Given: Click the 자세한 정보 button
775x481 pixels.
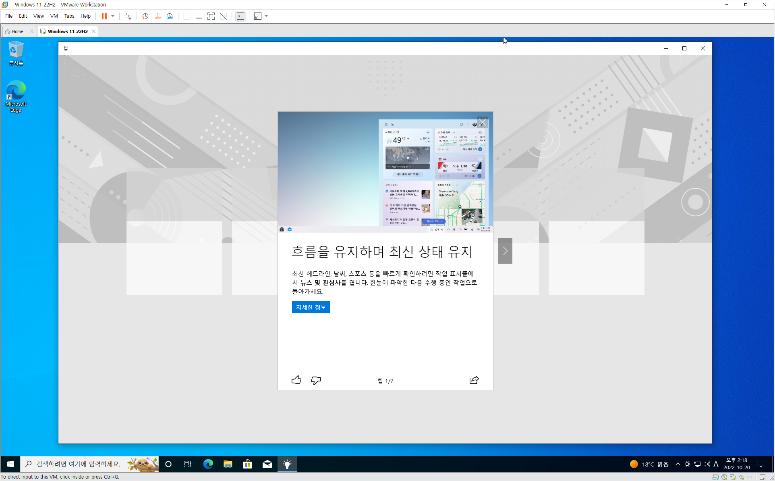Looking at the screenshot, I should click(x=311, y=307).
